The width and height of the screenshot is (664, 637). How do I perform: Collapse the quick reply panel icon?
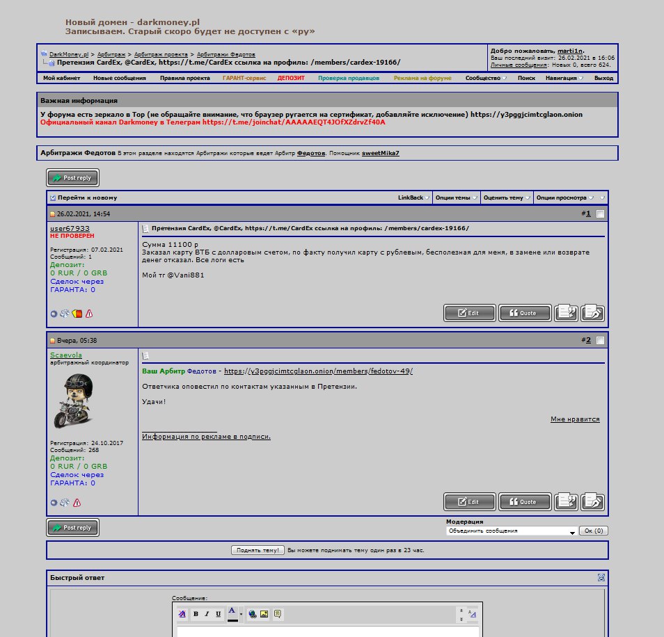[601, 577]
